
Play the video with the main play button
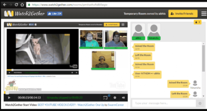coord(9,98)
